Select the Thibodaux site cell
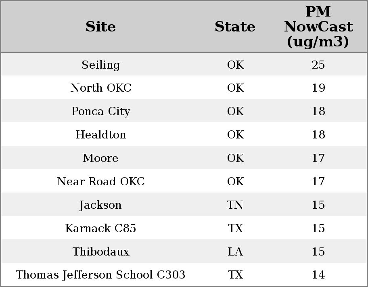This screenshot has width=368, height=287. [x=100, y=252]
